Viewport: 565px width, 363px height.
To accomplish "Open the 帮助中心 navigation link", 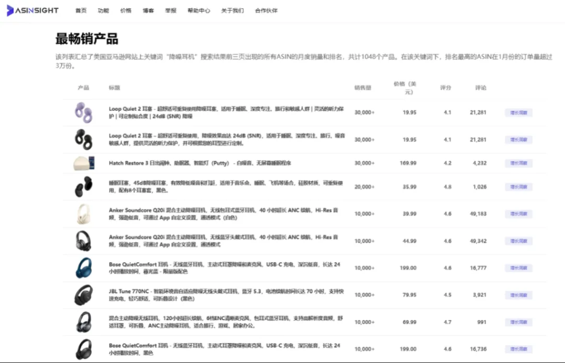I will pyautogui.click(x=199, y=10).
